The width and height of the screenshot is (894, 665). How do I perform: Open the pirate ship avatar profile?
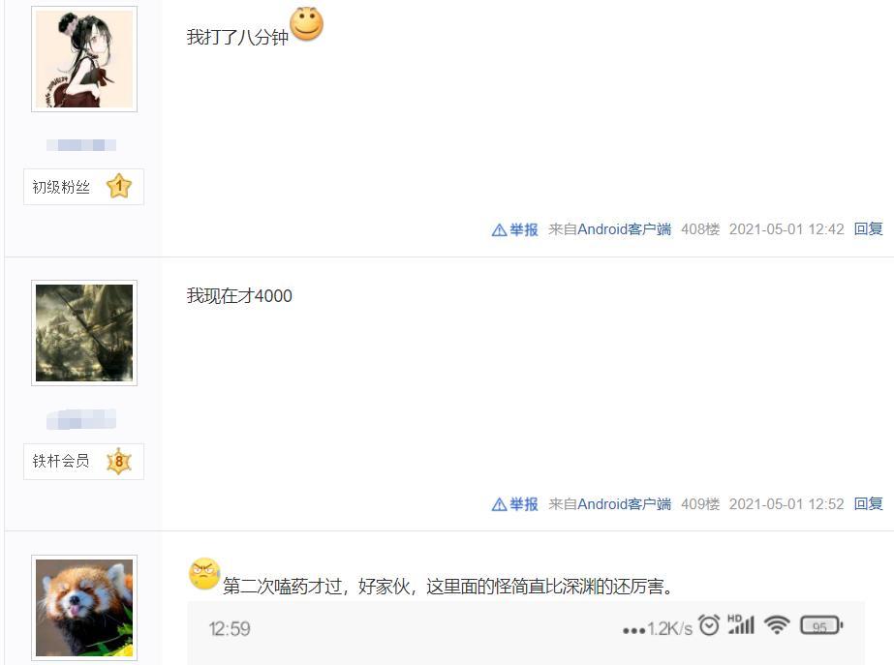click(x=84, y=333)
